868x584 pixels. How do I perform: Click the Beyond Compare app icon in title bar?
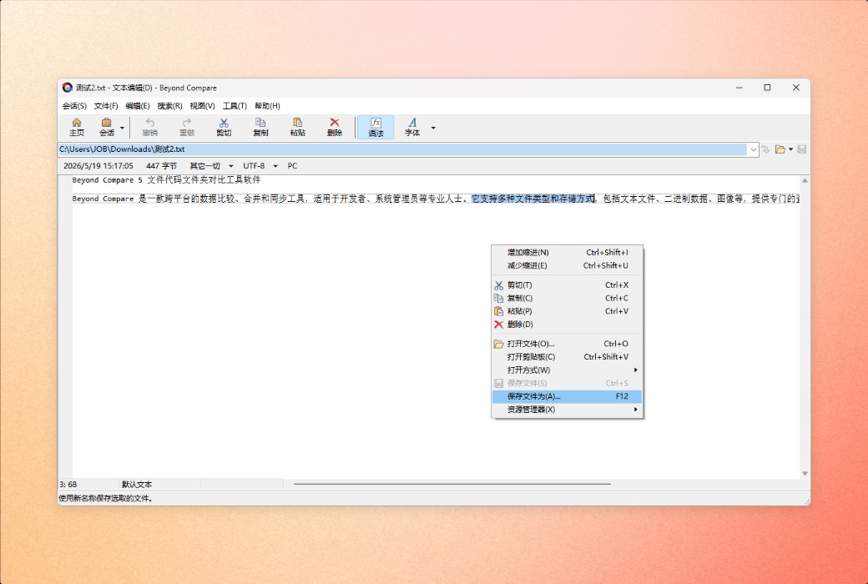pyautogui.click(x=68, y=88)
